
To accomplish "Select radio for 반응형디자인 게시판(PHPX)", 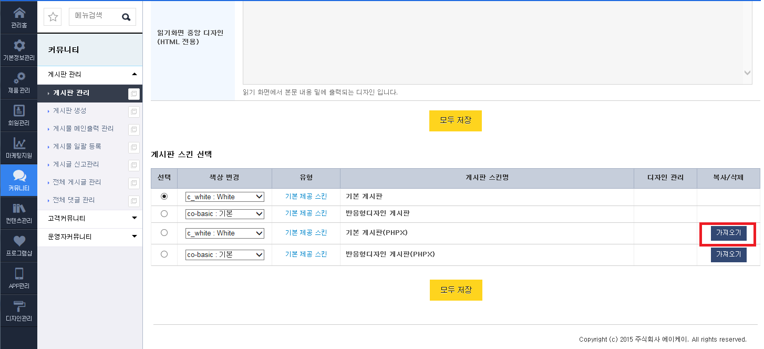I will coord(164,254).
